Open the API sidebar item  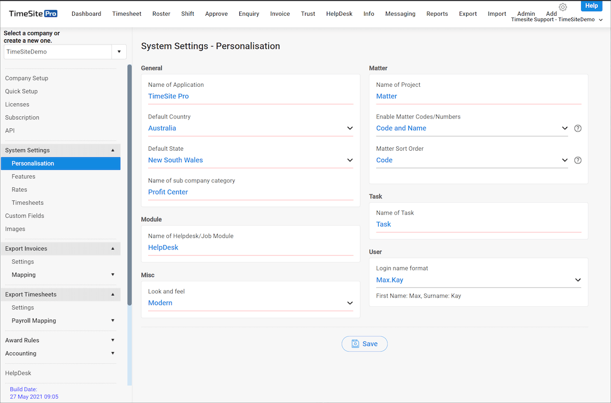[x=10, y=131]
